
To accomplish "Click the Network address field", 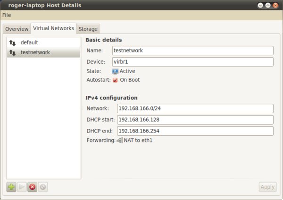I will tap(195, 108).
